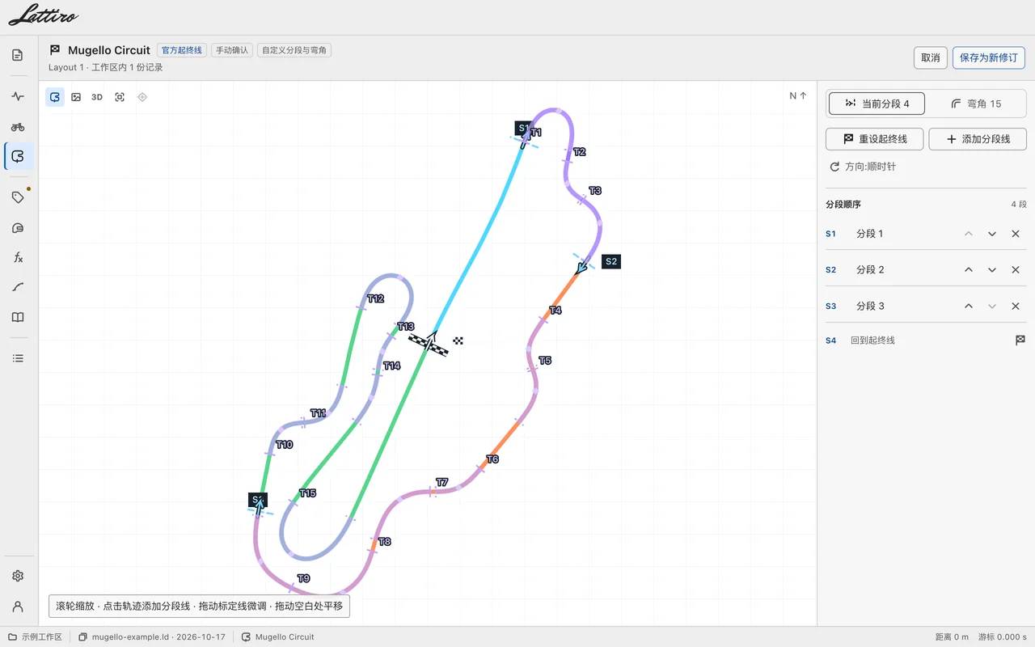The image size is (1035, 647).
Task: Open the tags icon in sidebar
Action: [18, 197]
